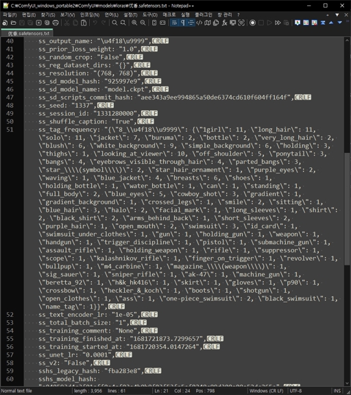Toggle synchronize horizontal scrolling icon
This screenshot has width=351, height=395.
coord(162,23)
